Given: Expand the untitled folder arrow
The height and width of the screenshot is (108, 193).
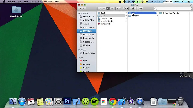Looking at the screenshot, I should [x=126, y=21].
